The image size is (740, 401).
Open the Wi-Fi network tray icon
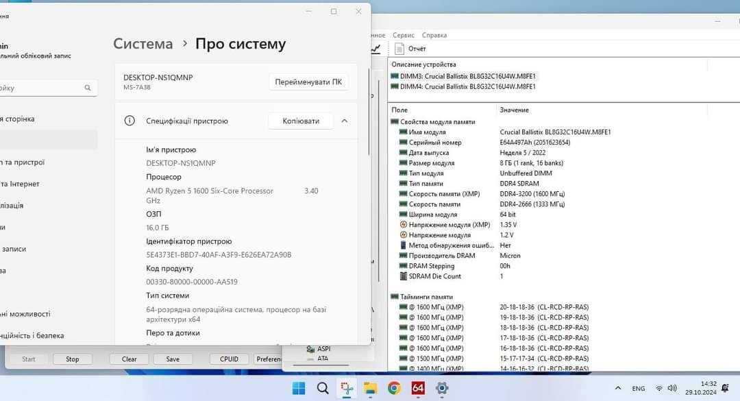coord(659,388)
